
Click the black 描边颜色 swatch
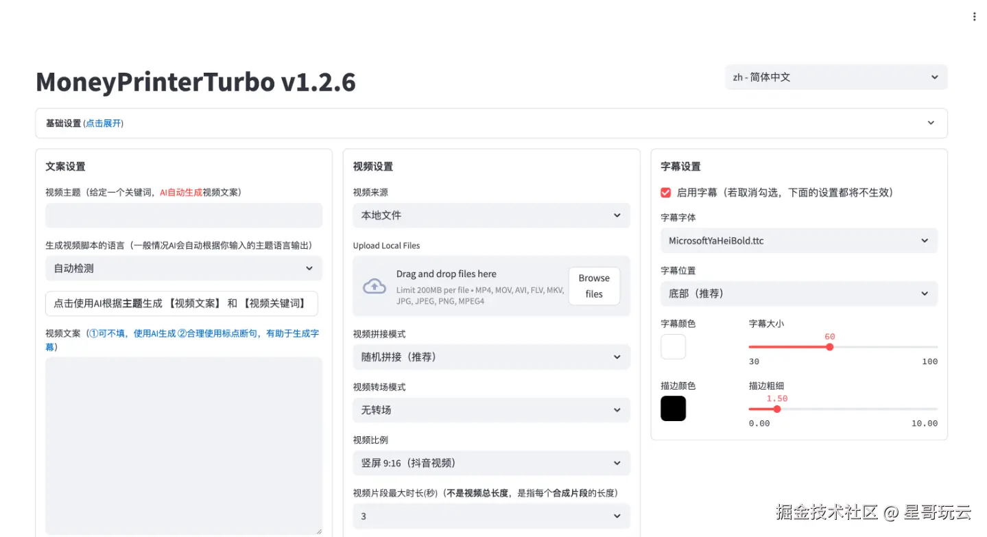click(673, 409)
